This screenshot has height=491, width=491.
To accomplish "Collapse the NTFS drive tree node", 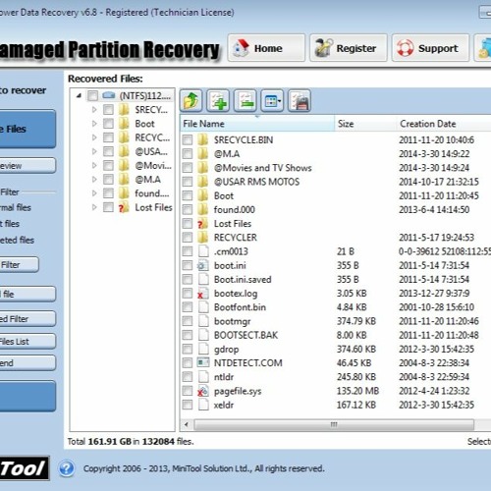I will click(79, 95).
